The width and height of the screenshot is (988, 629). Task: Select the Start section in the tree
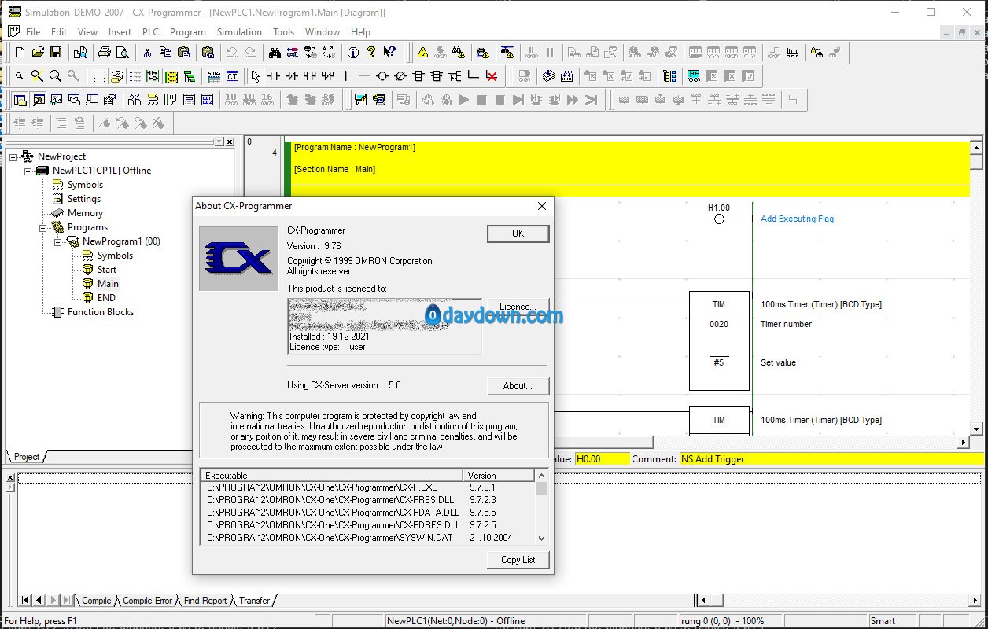tap(107, 270)
